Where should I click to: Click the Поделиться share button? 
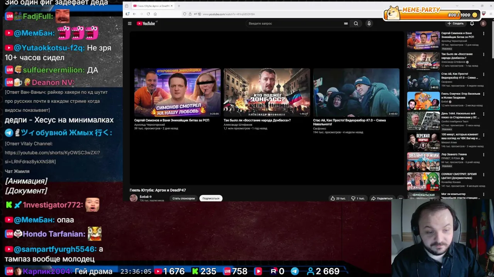tap(382, 199)
